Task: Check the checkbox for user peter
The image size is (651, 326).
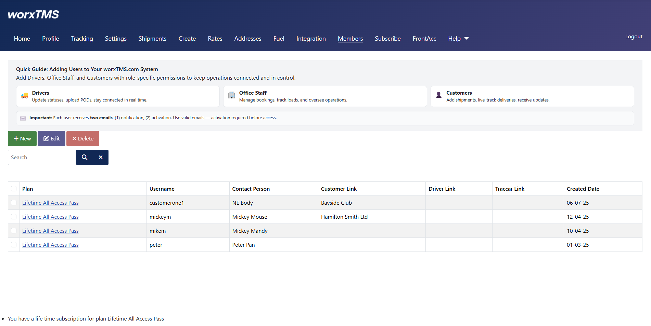Action: pyautogui.click(x=14, y=245)
